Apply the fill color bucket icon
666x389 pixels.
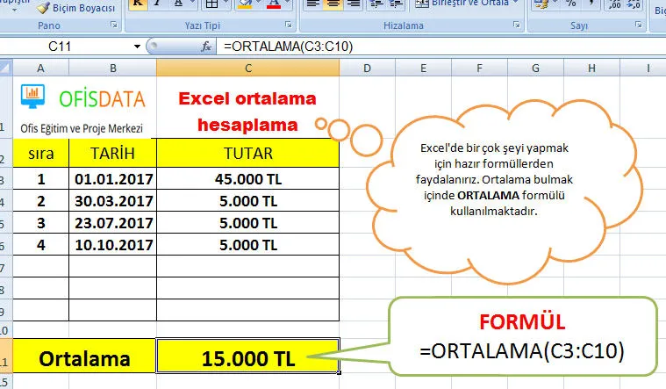[x=245, y=5]
